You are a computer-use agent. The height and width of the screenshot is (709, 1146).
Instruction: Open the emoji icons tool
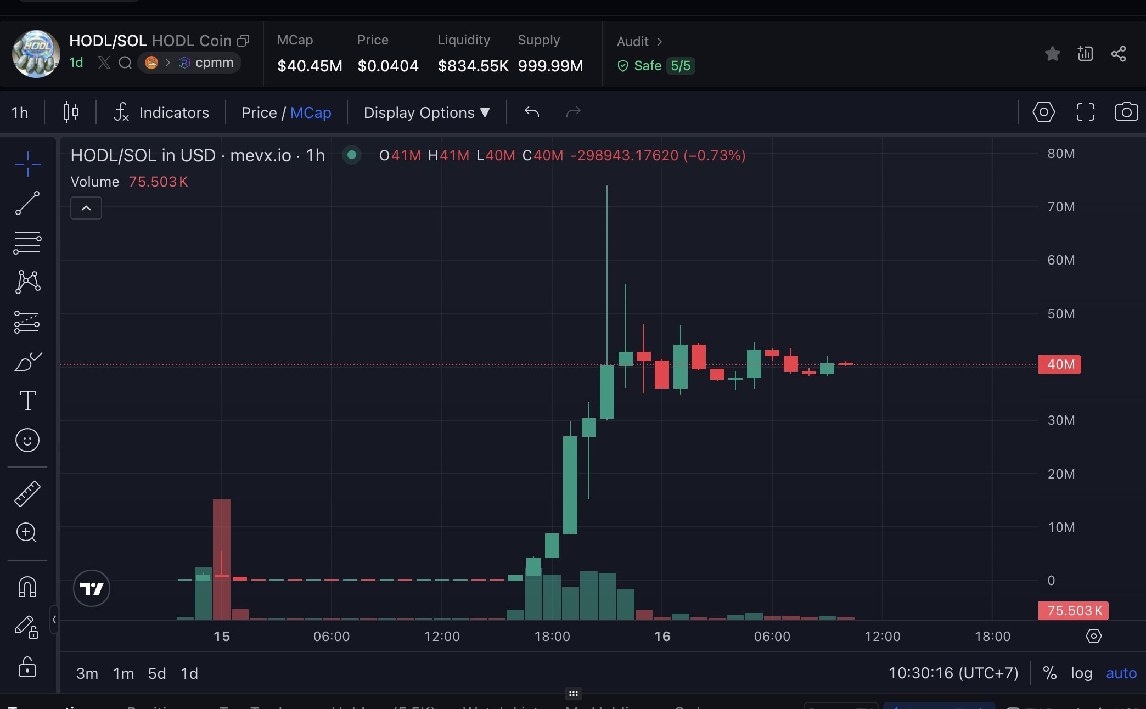pyautogui.click(x=27, y=440)
